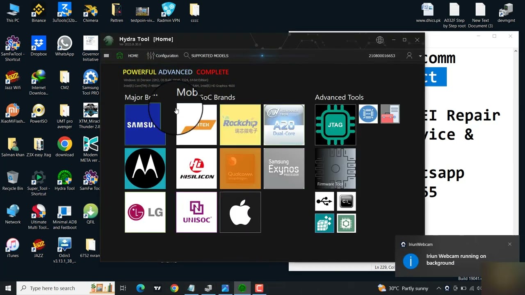Select the Chimera desktop shortcut
The image size is (525, 295).
pos(91,13)
